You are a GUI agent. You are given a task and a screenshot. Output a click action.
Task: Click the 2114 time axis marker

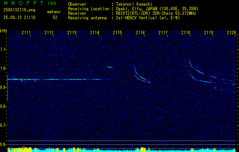[95, 33]
